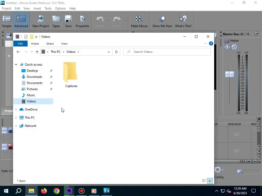This screenshot has height=196, width=262.
Task: Open the Customize Quick Access Toolbar dropdown
Action: (36, 37)
